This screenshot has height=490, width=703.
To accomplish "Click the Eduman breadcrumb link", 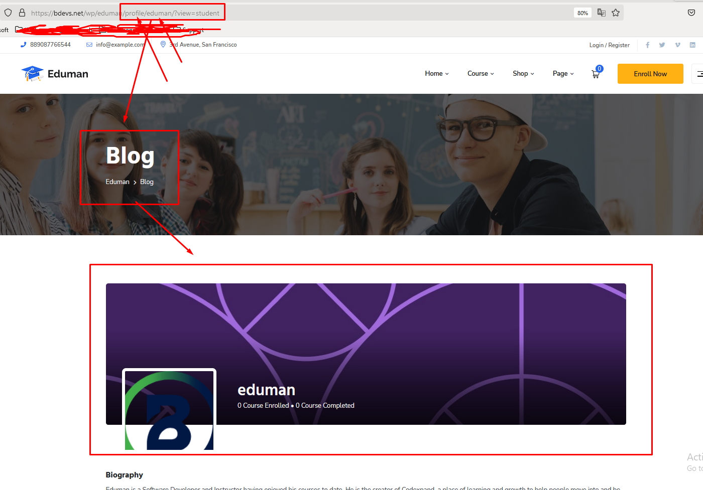I will pyautogui.click(x=118, y=182).
